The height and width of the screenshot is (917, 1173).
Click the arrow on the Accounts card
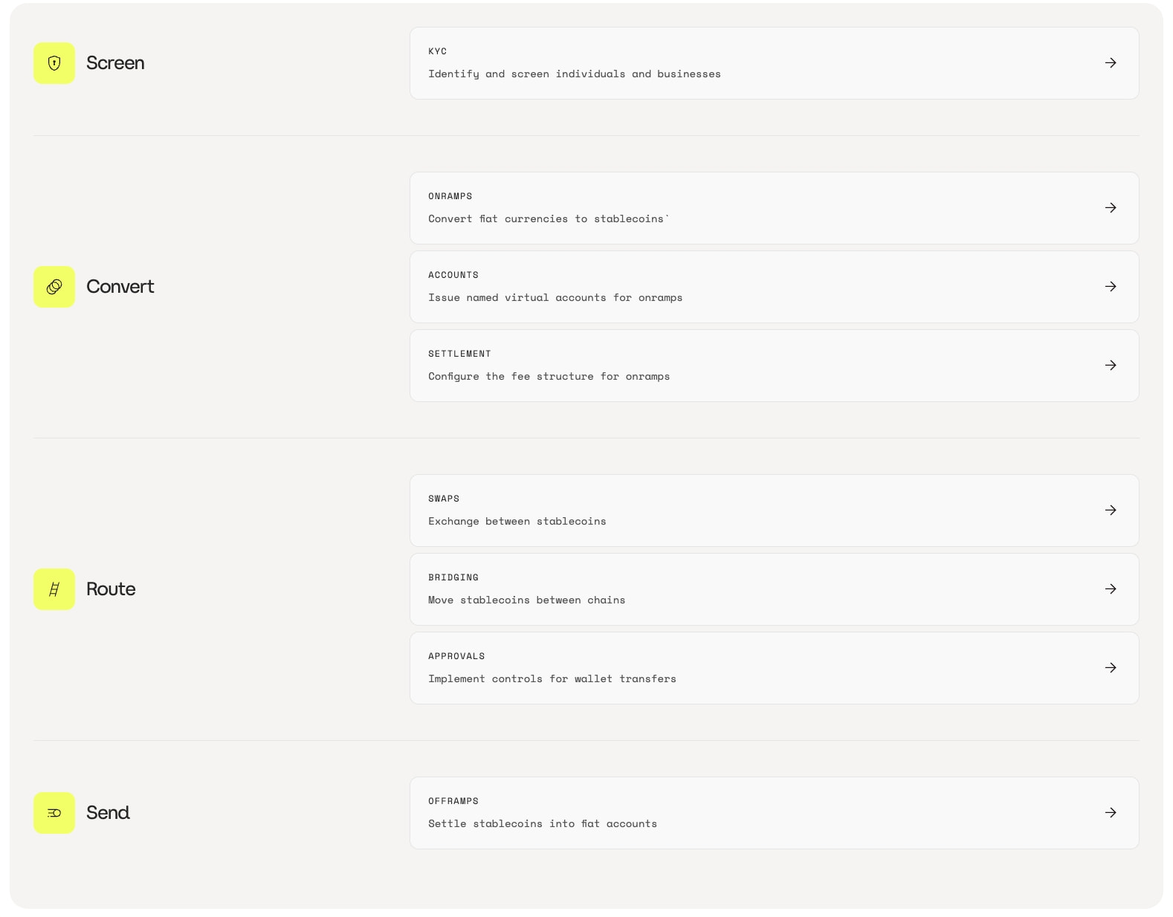pyautogui.click(x=1111, y=287)
